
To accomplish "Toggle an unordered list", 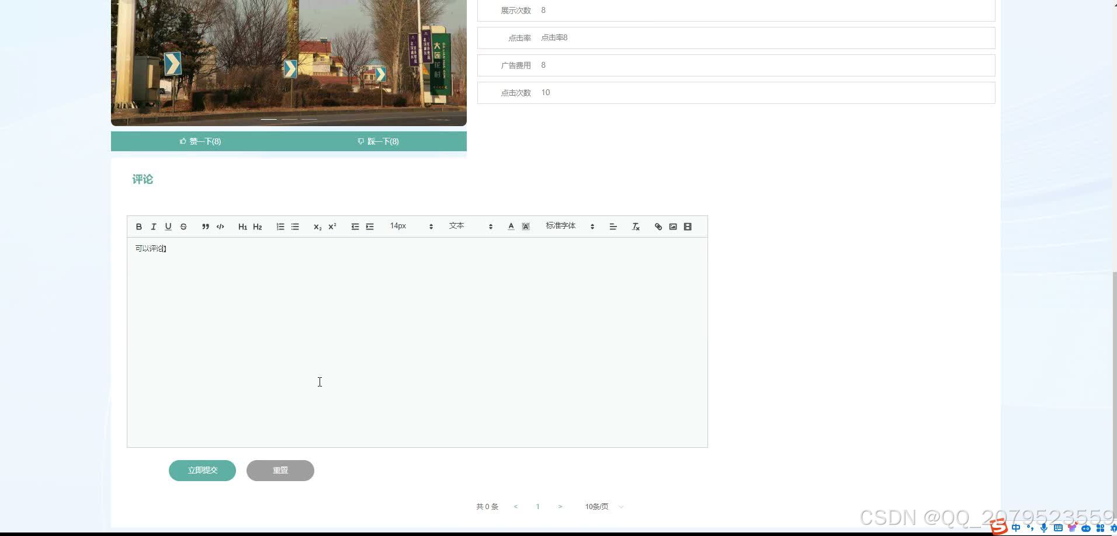I will (295, 227).
